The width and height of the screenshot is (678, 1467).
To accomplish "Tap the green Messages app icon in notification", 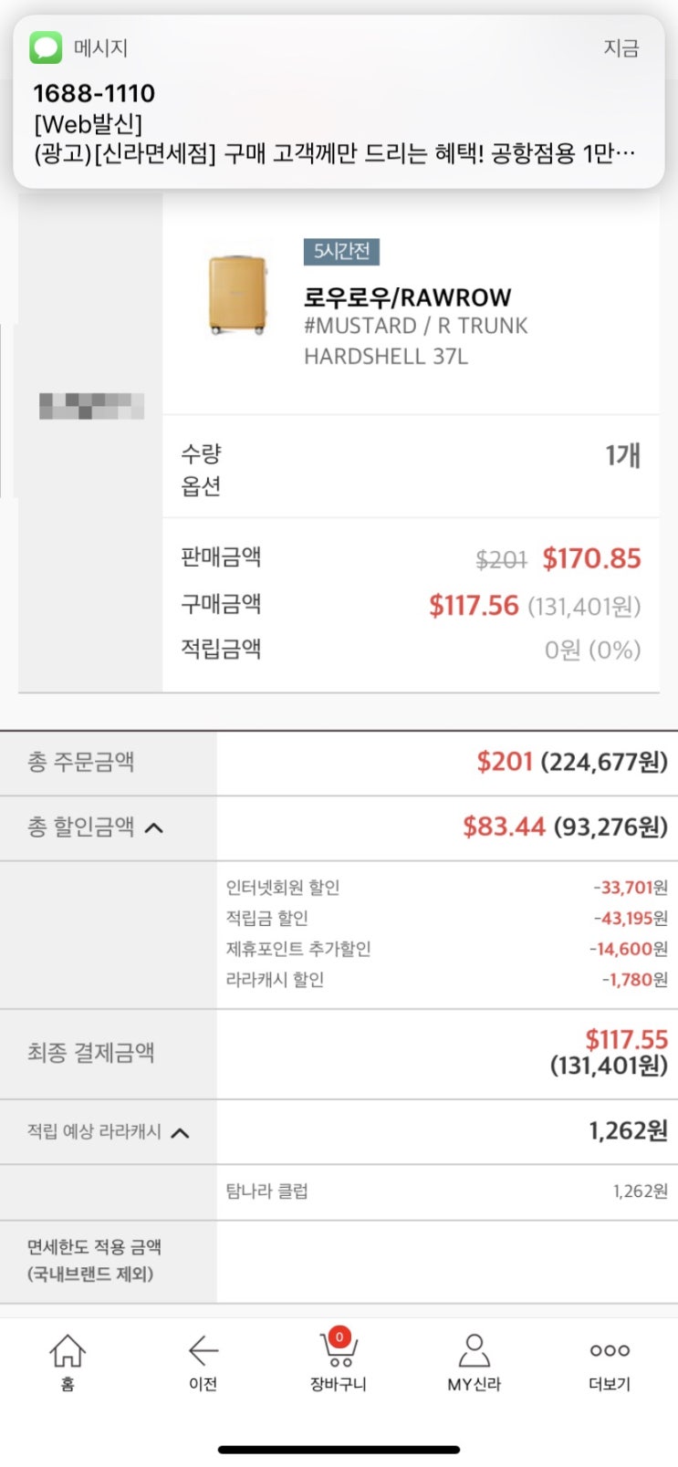I will 46,47.
